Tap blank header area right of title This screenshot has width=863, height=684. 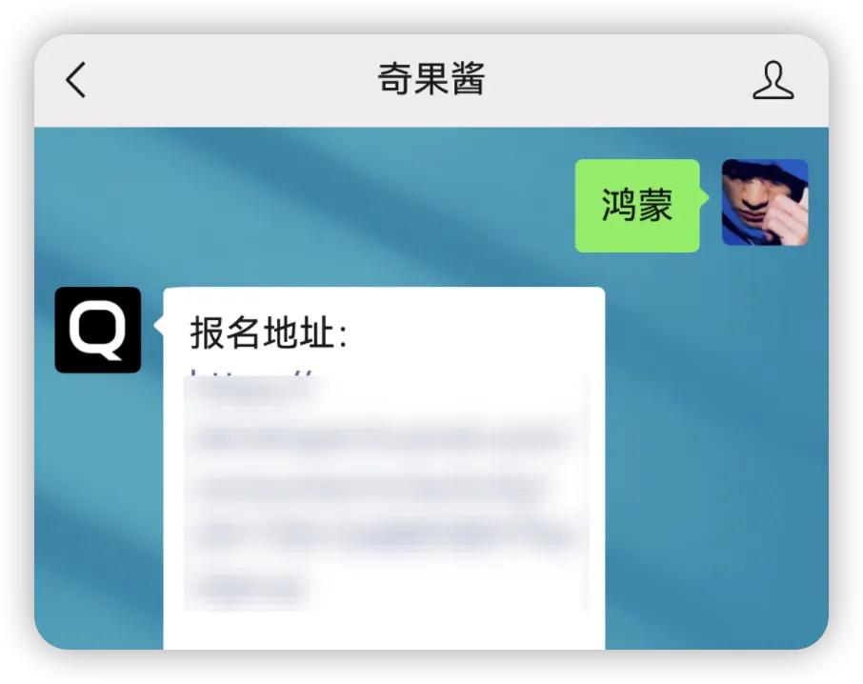click(x=616, y=80)
